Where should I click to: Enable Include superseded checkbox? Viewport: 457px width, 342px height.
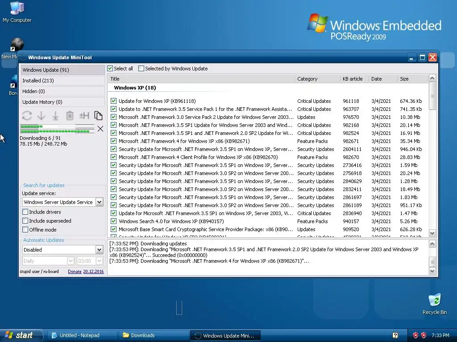[25, 221]
